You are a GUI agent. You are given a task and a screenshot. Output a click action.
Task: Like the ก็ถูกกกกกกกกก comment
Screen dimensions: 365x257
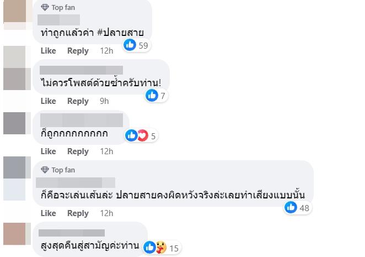coord(49,151)
